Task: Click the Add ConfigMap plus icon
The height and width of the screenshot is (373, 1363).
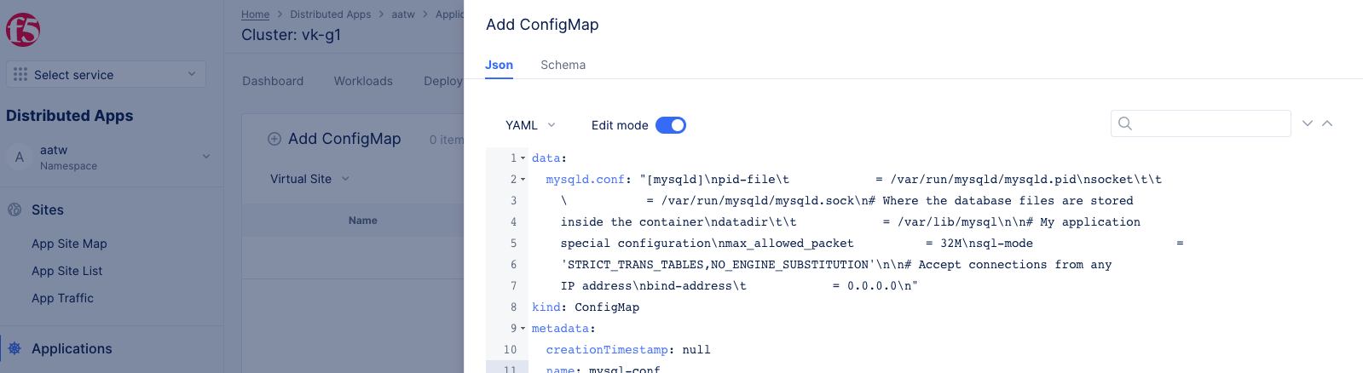Action: tap(274, 139)
